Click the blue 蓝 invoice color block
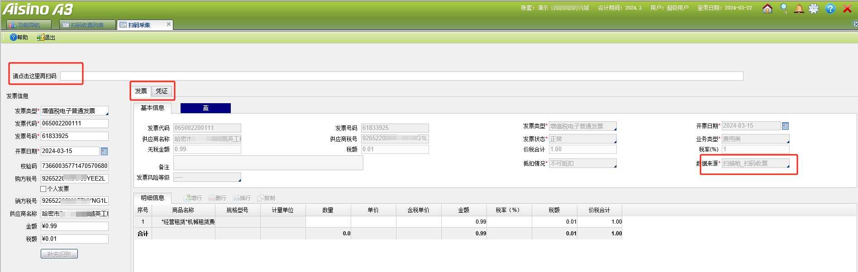This screenshot has width=858, height=272. pyautogui.click(x=205, y=108)
